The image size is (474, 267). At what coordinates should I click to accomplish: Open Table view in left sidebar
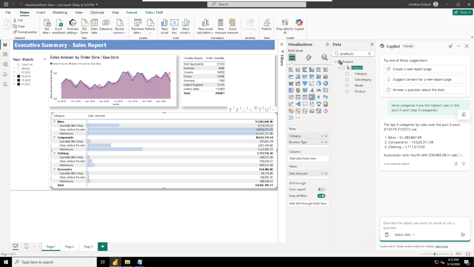[5, 54]
